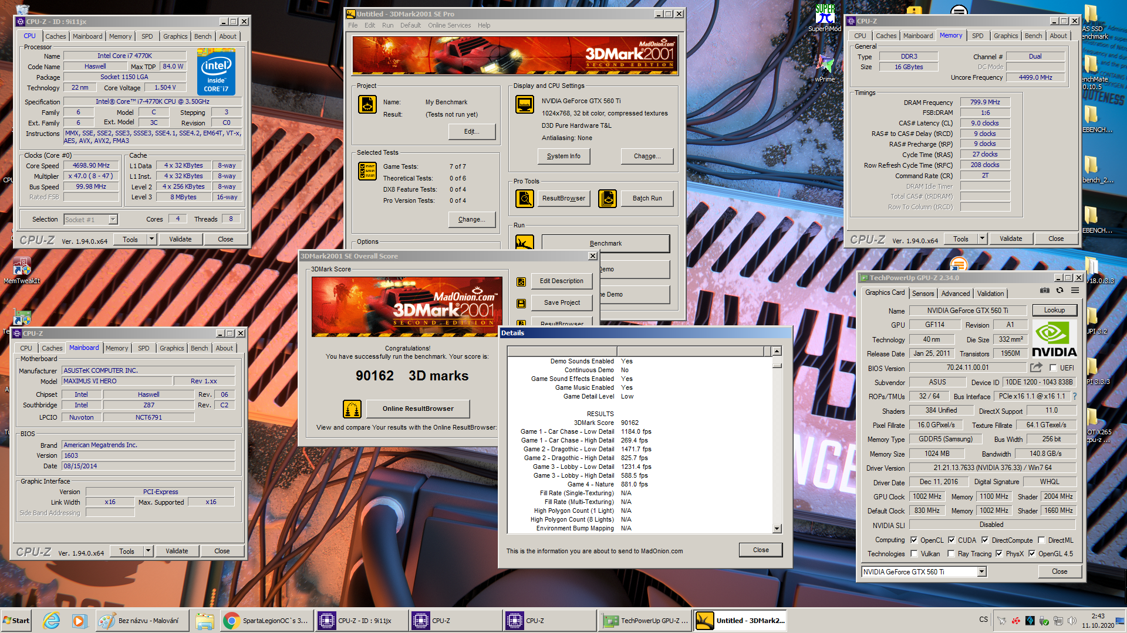Click the Details list scrollbar down arrow

click(x=777, y=528)
